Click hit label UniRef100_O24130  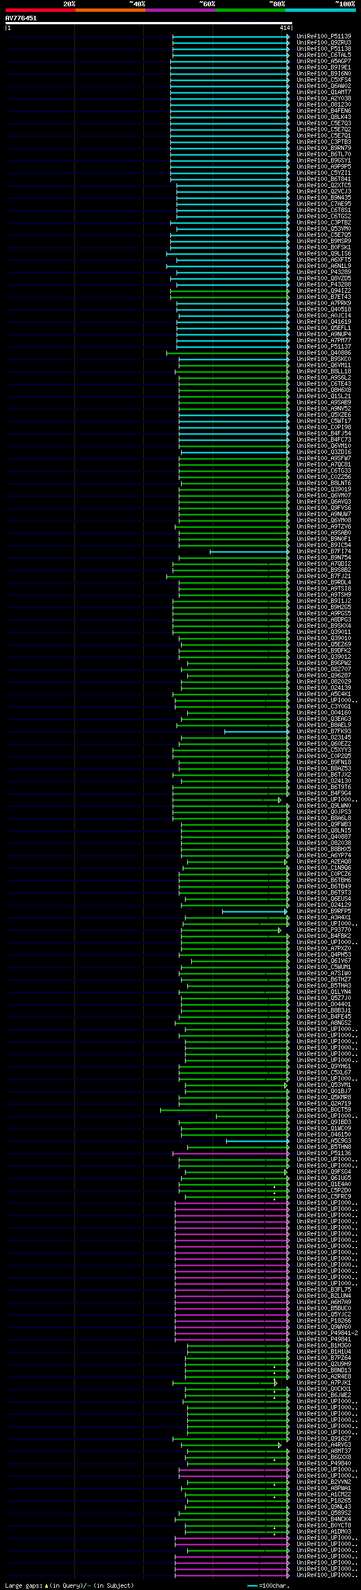(x=324, y=781)
